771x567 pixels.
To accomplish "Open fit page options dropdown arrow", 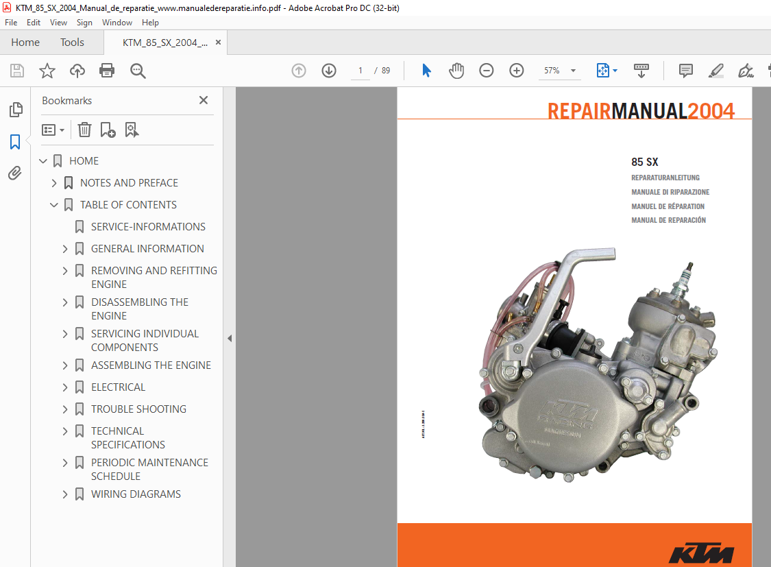I will click(x=615, y=71).
